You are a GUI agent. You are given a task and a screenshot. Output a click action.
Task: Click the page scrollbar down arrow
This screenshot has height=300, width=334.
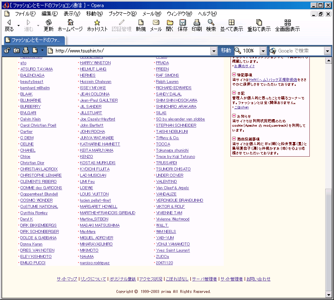click(x=329, y=295)
